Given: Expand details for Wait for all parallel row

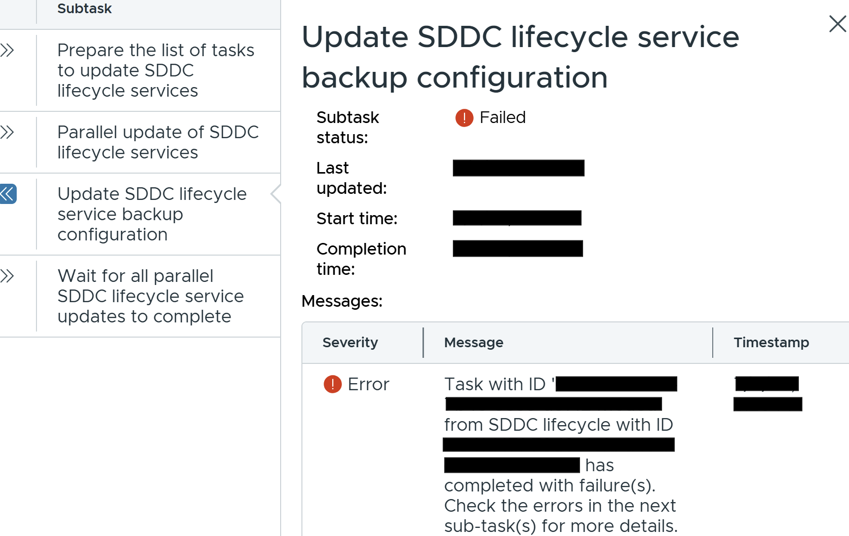Looking at the screenshot, I should coord(7,276).
